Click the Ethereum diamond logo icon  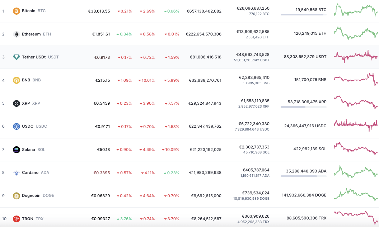pyautogui.click(x=17, y=34)
